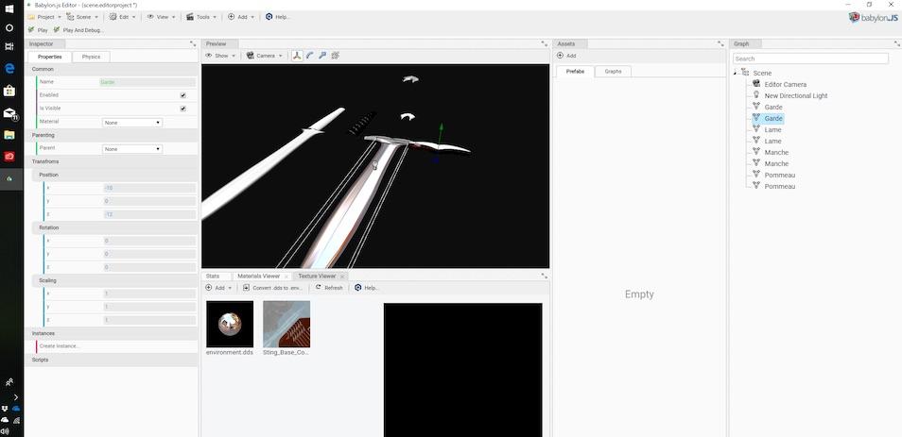
Task: Close the Materials Viewer tab
Action: [286, 277]
